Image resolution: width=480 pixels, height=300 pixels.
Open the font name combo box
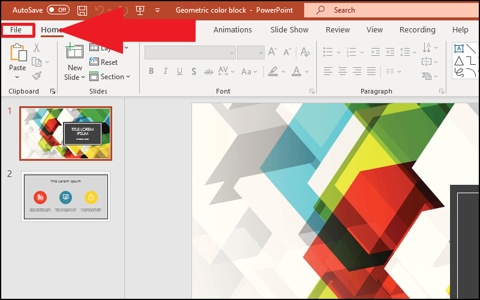coord(190,53)
